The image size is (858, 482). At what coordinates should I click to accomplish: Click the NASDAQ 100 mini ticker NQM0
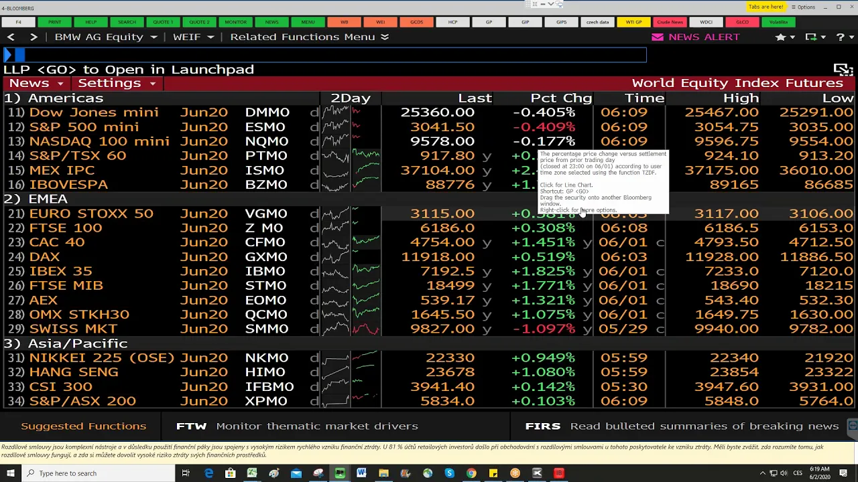pyautogui.click(x=267, y=141)
